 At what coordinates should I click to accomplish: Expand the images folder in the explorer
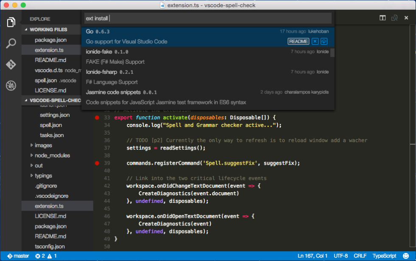[x=41, y=145]
